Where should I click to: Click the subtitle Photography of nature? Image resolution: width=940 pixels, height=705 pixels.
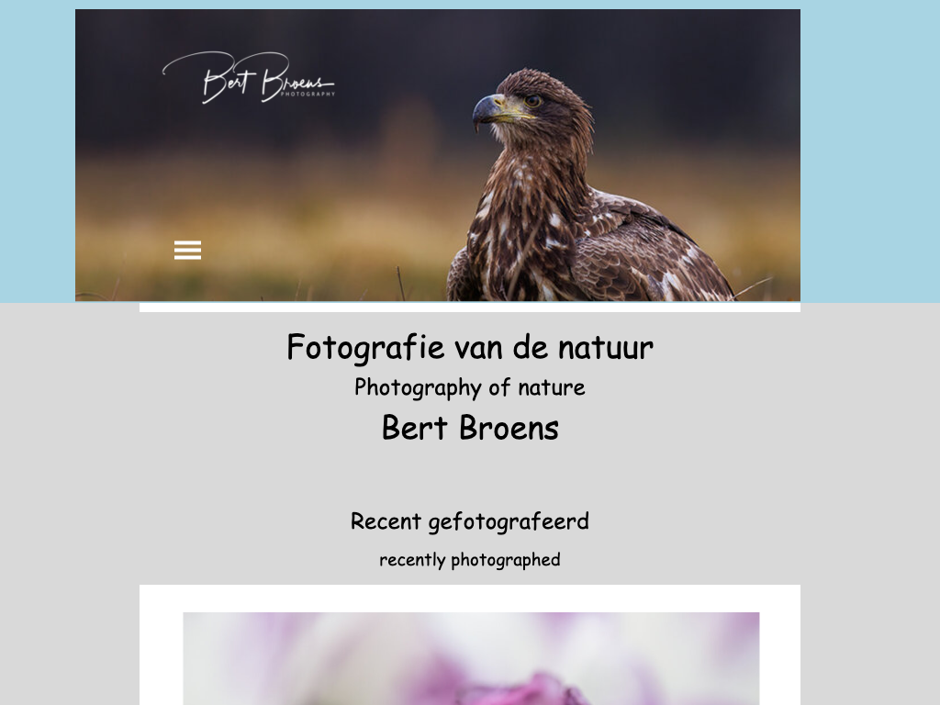470,387
